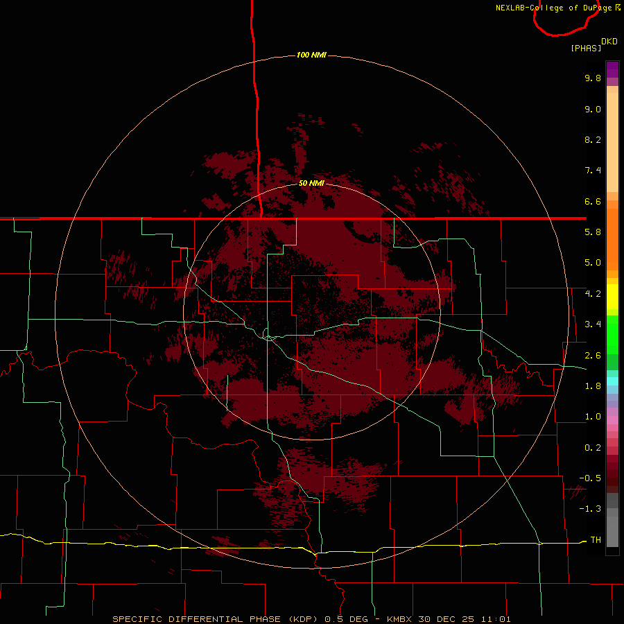Click the "DKD" unit label above the scale

609,42
